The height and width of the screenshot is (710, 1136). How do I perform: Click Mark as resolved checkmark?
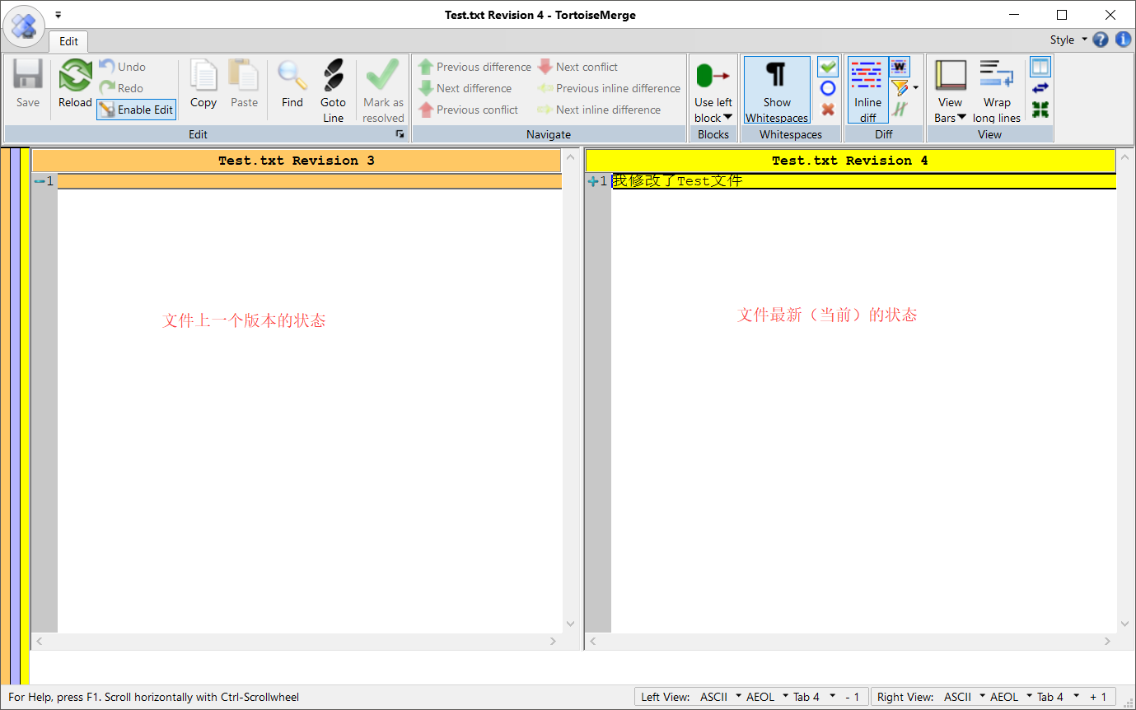[x=383, y=76]
